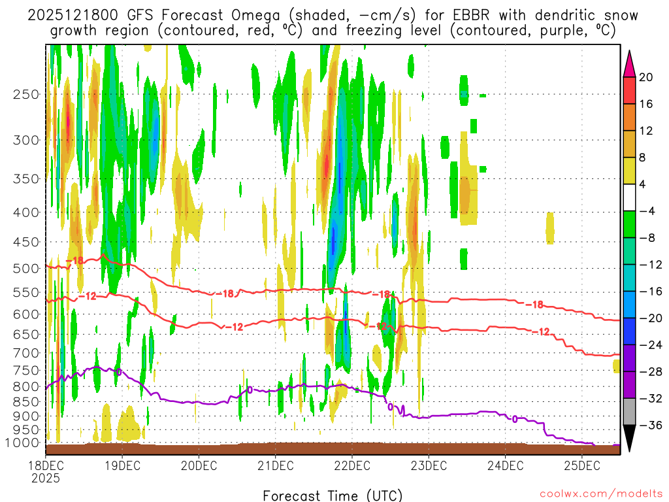Click the 22DEC date label
The height and width of the screenshot is (502, 669).
pyautogui.click(x=352, y=465)
